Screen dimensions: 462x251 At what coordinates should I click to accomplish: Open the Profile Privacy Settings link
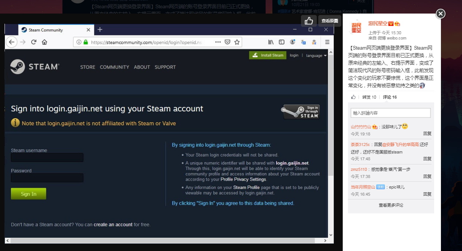click(x=243, y=180)
